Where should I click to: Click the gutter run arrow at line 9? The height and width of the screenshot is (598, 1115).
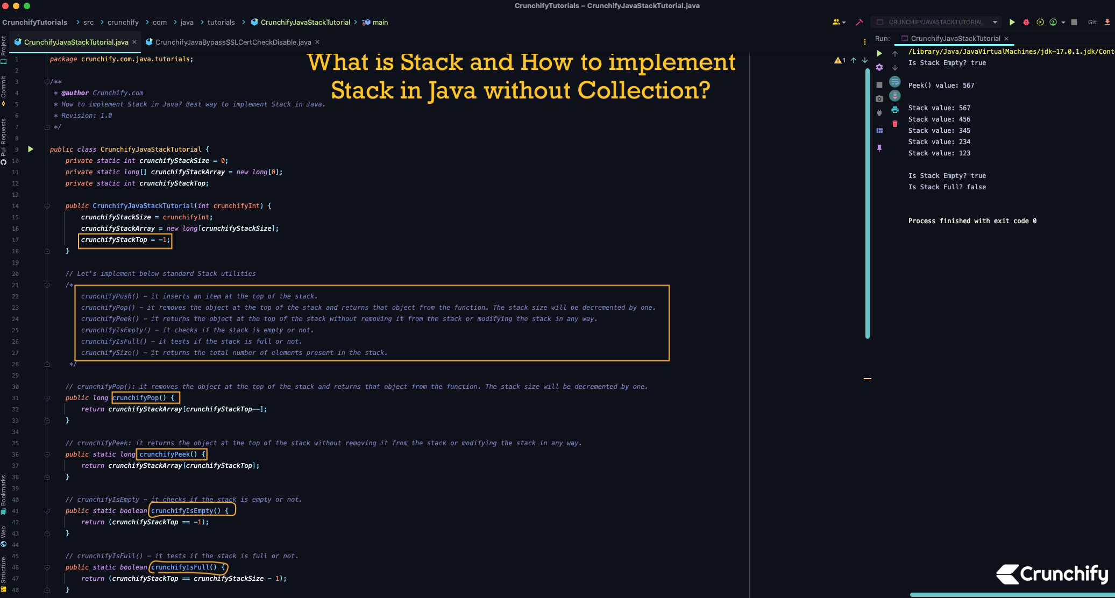tap(31, 149)
